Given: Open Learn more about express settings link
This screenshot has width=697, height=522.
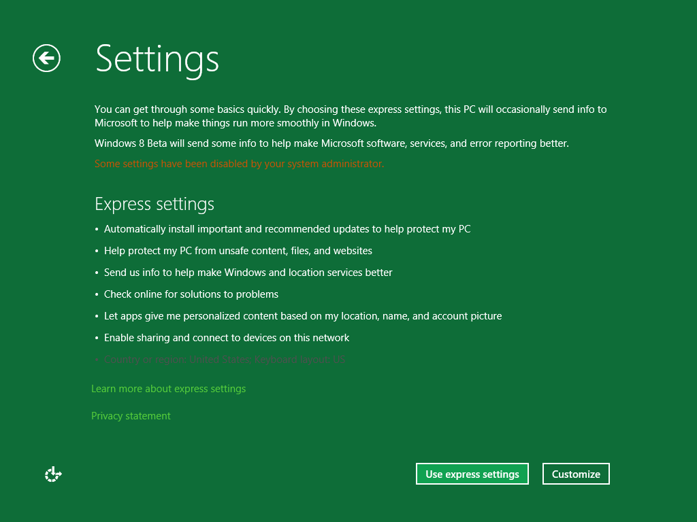Looking at the screenshot, I should (168, 389).
